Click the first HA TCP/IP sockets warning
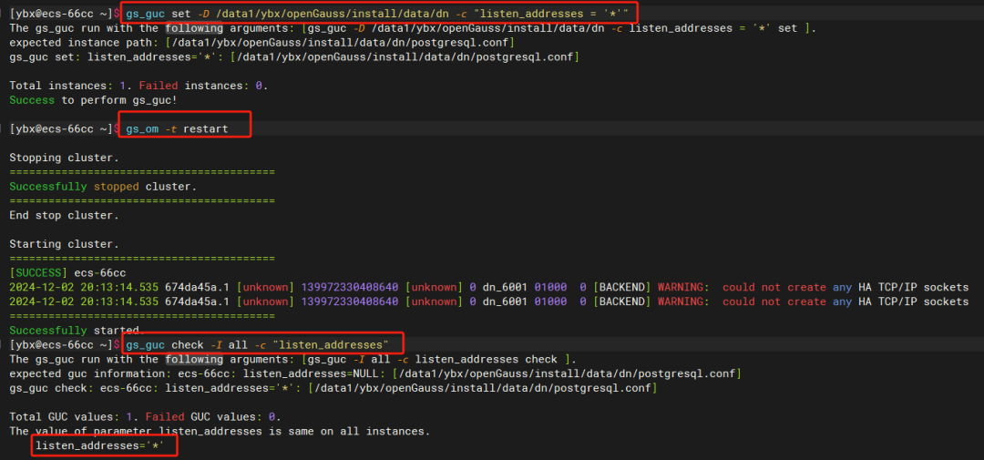Image resolution: width=984 pixels, height=460 pixels. click(489, 287)
